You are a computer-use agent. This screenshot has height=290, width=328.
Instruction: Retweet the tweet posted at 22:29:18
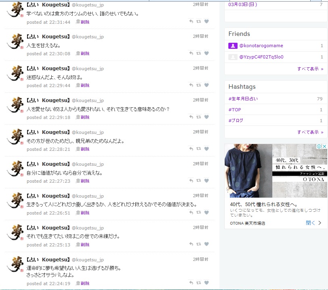(x=198, y=117)
